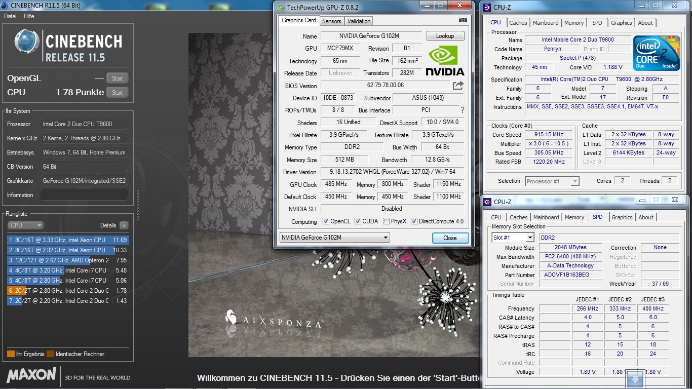Start the CPU benchmark

pyautogui.click(x=118, y=93)
